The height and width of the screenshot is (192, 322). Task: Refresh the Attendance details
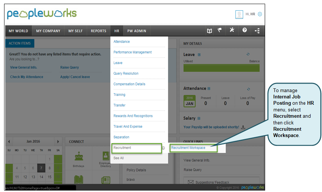[x=248, y=89]
